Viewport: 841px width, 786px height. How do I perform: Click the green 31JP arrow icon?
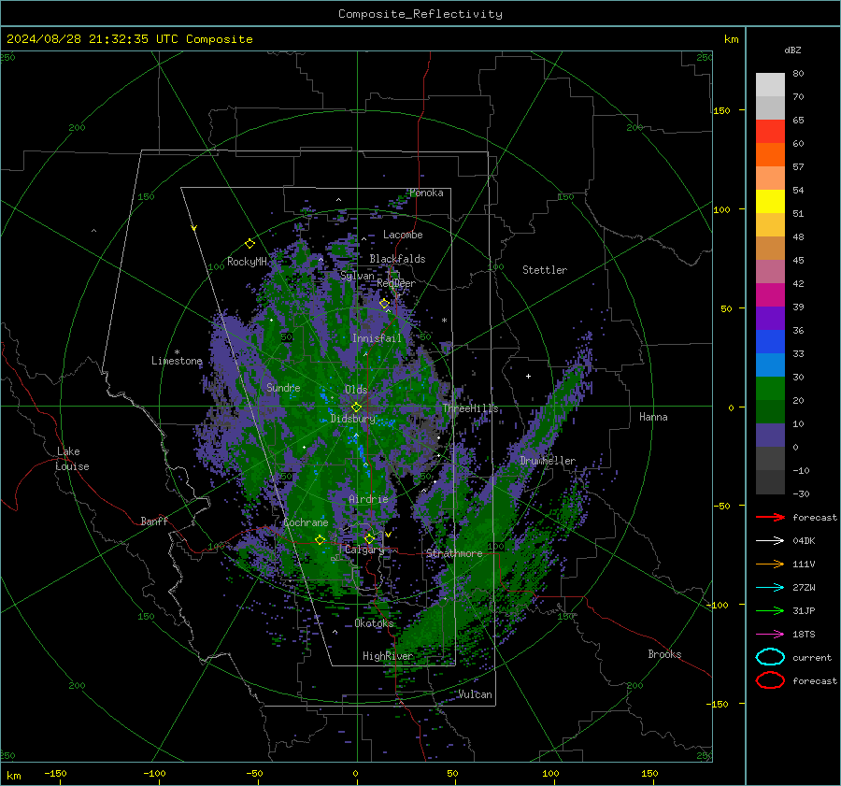point(770,610)
